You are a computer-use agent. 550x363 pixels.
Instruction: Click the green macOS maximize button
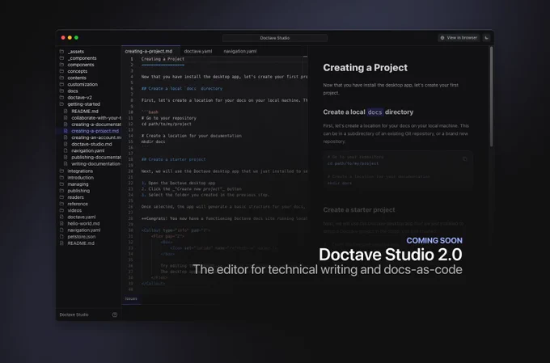pos(76,37)
